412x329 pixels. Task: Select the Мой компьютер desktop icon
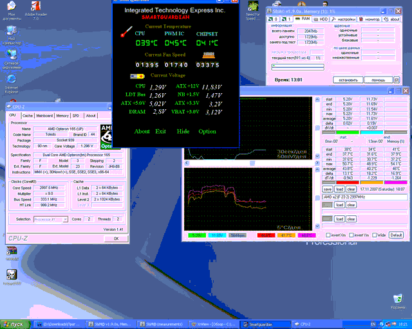point(12,35)
